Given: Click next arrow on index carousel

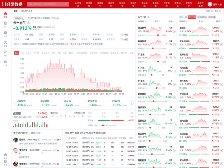Looking at the screenshot, I should [x=132, y=103].
